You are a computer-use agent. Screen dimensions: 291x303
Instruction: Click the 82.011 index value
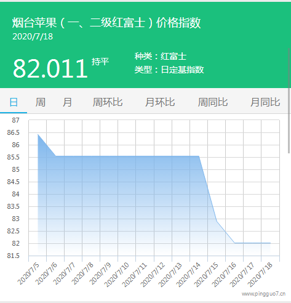pos(50,68)
